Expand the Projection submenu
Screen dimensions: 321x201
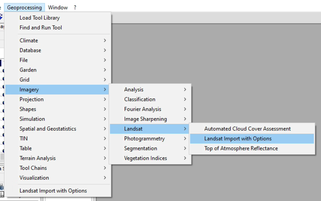tap(31, 99)
